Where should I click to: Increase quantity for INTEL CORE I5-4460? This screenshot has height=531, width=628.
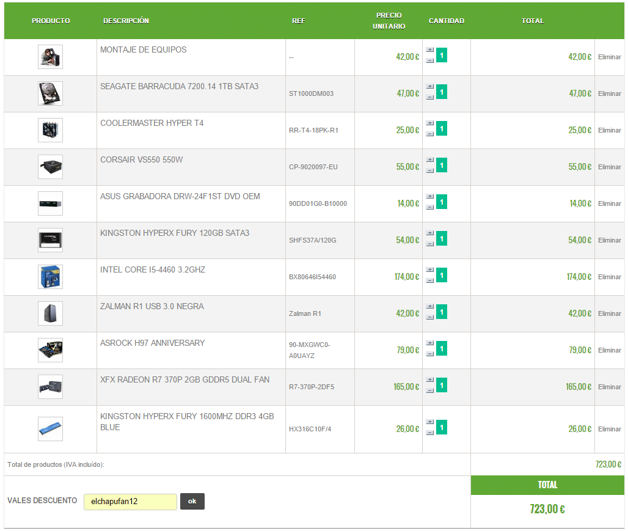tap(429, 270)
